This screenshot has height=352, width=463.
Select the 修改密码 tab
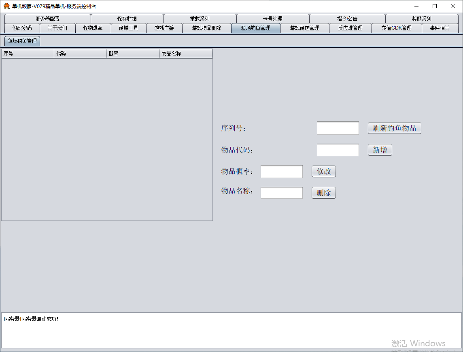22,28
